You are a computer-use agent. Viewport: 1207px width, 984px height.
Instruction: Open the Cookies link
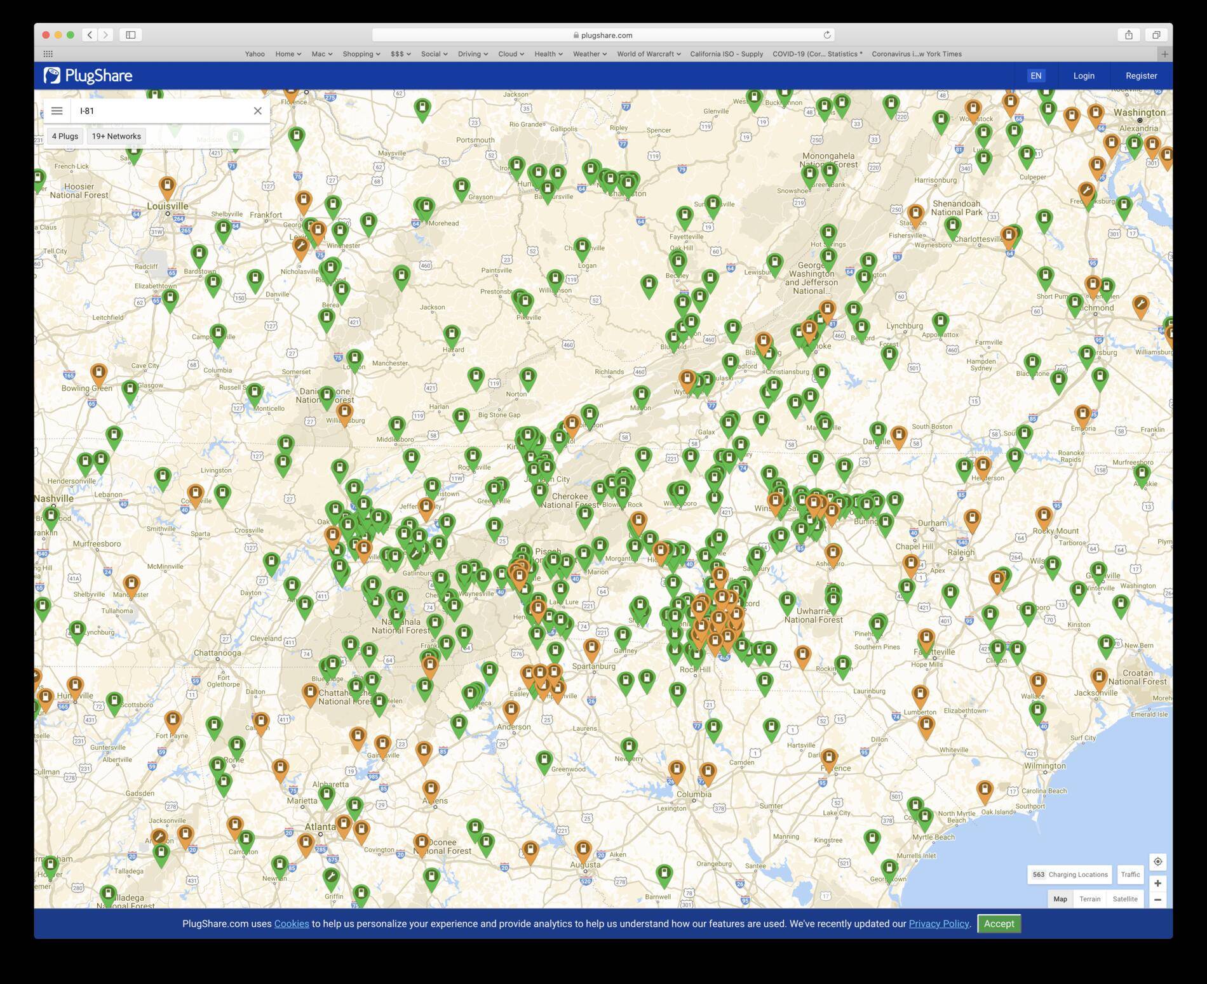click(292, 924)
